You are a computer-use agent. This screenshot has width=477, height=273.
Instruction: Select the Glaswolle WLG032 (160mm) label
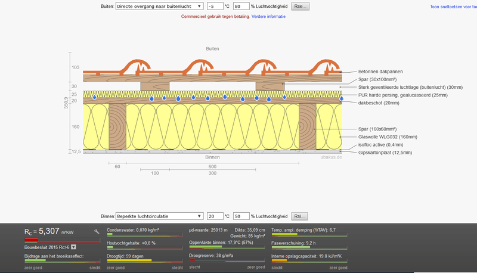(388, 137)
